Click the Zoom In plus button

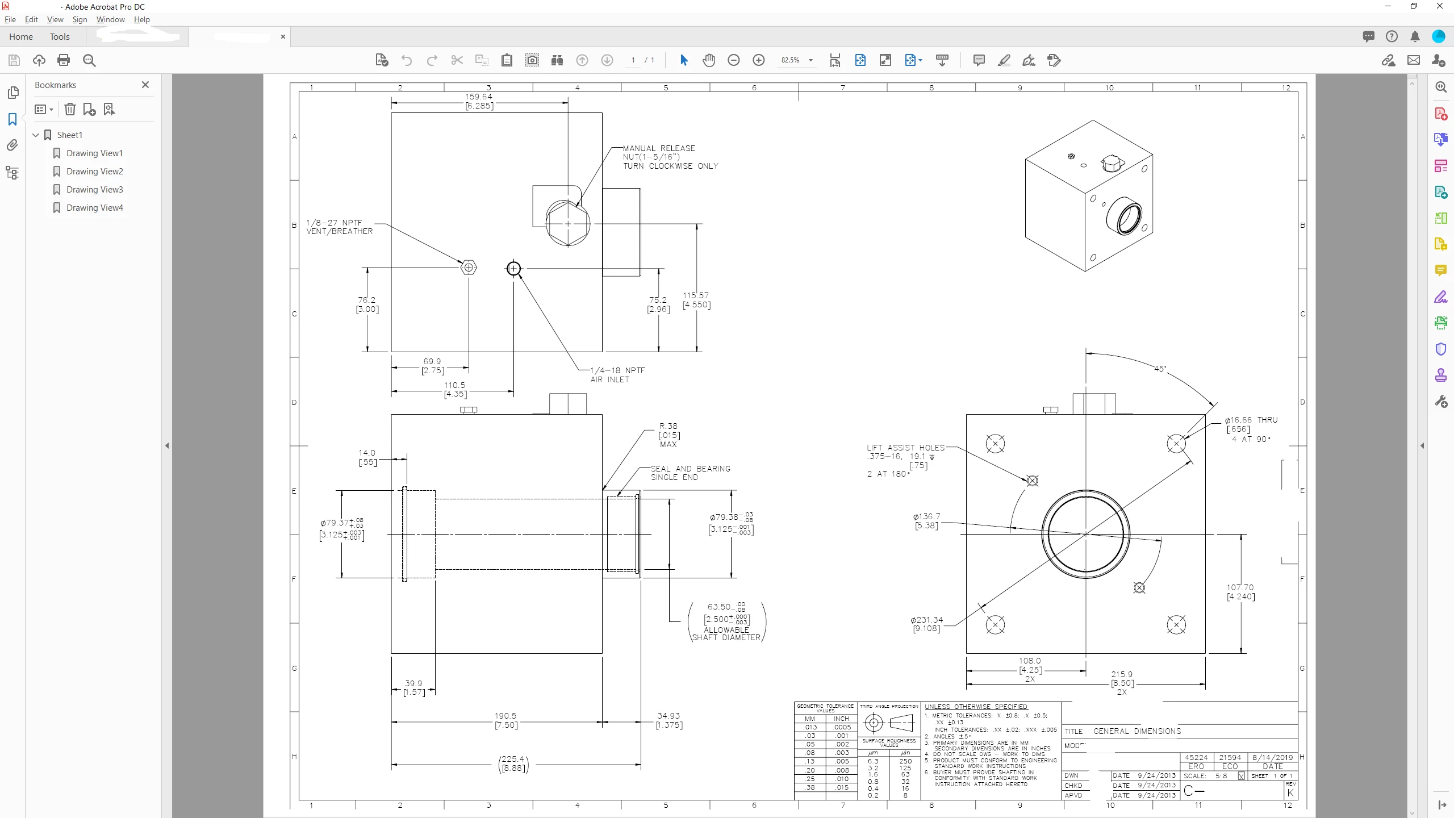pos(759,60)
